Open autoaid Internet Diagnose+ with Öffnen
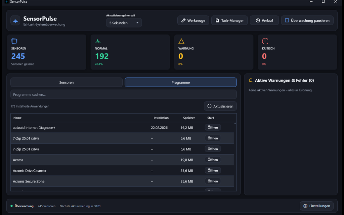This screenshot has width=344, height=215. (213, 127)
